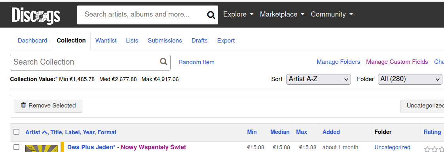Click the trash icon on Remove Selected
The height and width of the screenshot is (152, 444).
[x=23, y=105]
